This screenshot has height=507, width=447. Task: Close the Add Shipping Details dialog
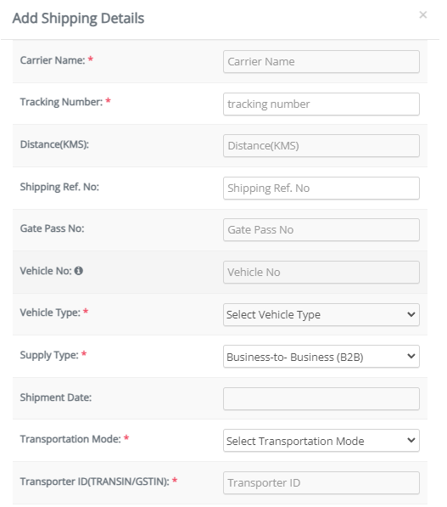coord(422,15)
